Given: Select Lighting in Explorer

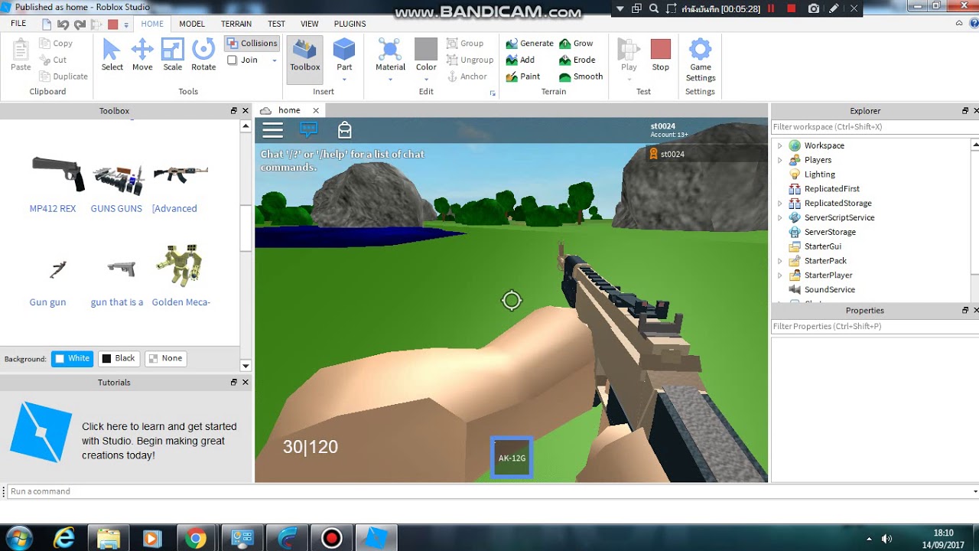Looking at the screenshot, I should pyautogui.click(x=819, y=174).
